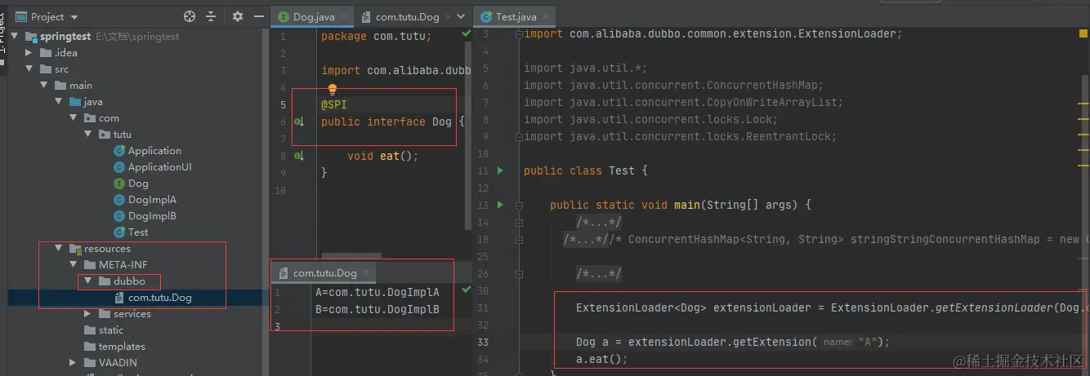Select the templates folder
Screen dimensions: 1090x376
[x=122, y=347]
